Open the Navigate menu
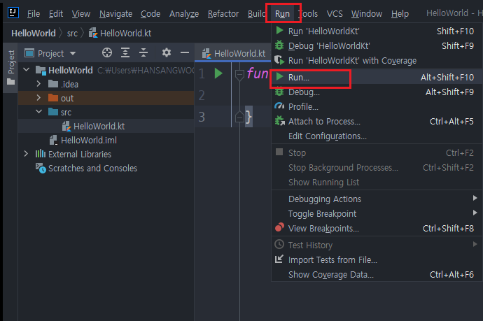The width and height of the screenshot is (483, 321). tap(115, 14)
